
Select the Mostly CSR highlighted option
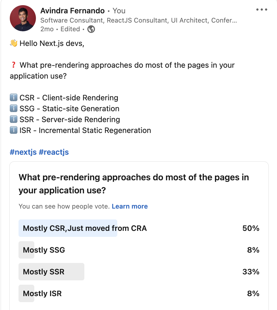pyautogui.click(x=67, y=228)
